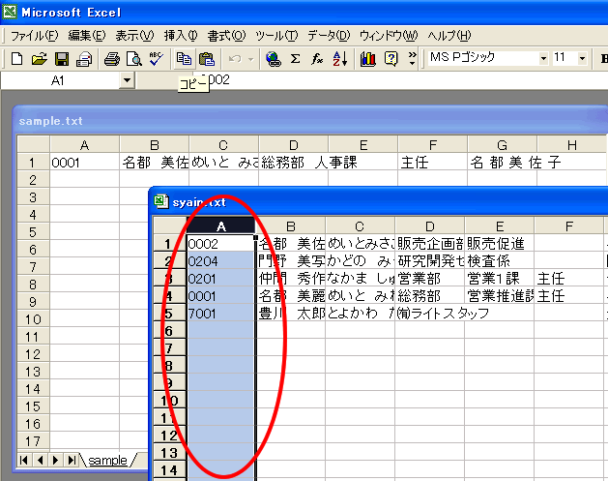The height and width of the screenshot is (481, 608).
Task: Click cell 販売促進 in syain.txt
Action: coord(499,244)
